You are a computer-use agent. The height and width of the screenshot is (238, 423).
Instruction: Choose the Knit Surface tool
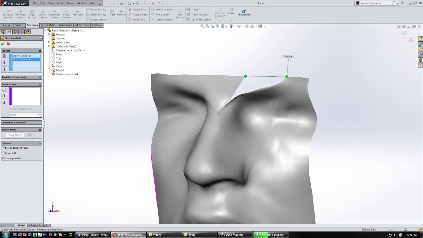pos(180,14)
